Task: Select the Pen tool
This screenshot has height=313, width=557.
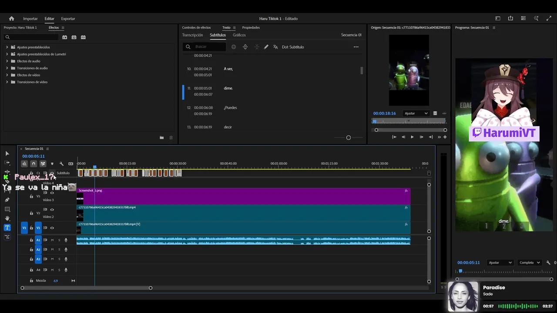Action: (x=7, y=200)
